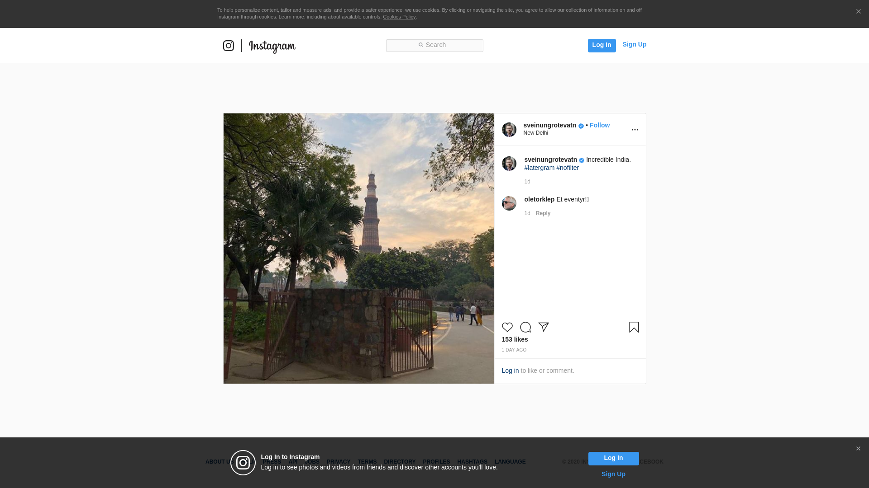Dismiss the cookie notice banner
The height and width of the screenshot is (488, 869).
(858, 12)
